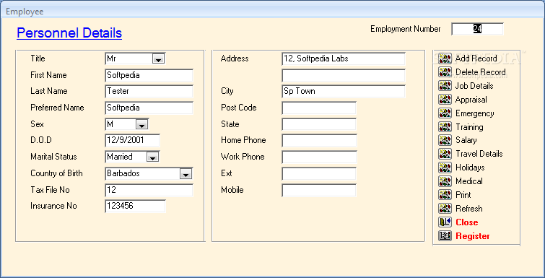Click the City field showing Sp Town

pyautogui.click(x=344, y=92)
